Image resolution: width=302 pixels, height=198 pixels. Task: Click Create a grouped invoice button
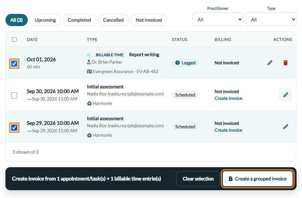tap(258, 179)
